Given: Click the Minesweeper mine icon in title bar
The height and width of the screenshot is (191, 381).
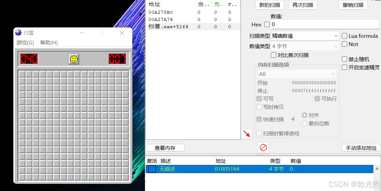Looking at the screenshot, I should pos(18,33).
